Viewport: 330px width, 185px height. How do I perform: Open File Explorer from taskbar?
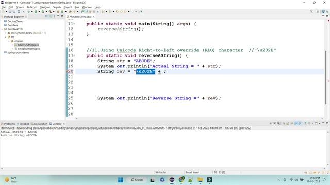(x=200, y=180)
